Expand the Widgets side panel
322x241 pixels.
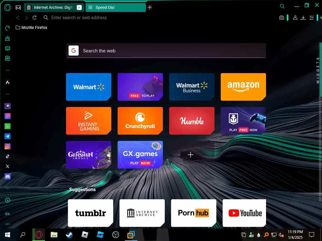[x=318, y=70]
